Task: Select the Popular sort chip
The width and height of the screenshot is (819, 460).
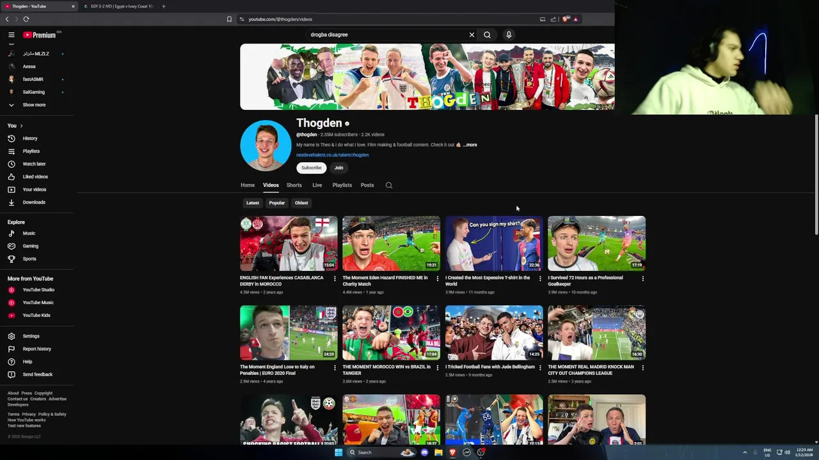Action: [276, 203]
